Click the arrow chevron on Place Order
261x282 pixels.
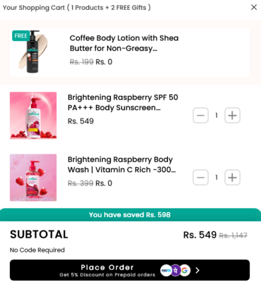[x=198, y=271]
